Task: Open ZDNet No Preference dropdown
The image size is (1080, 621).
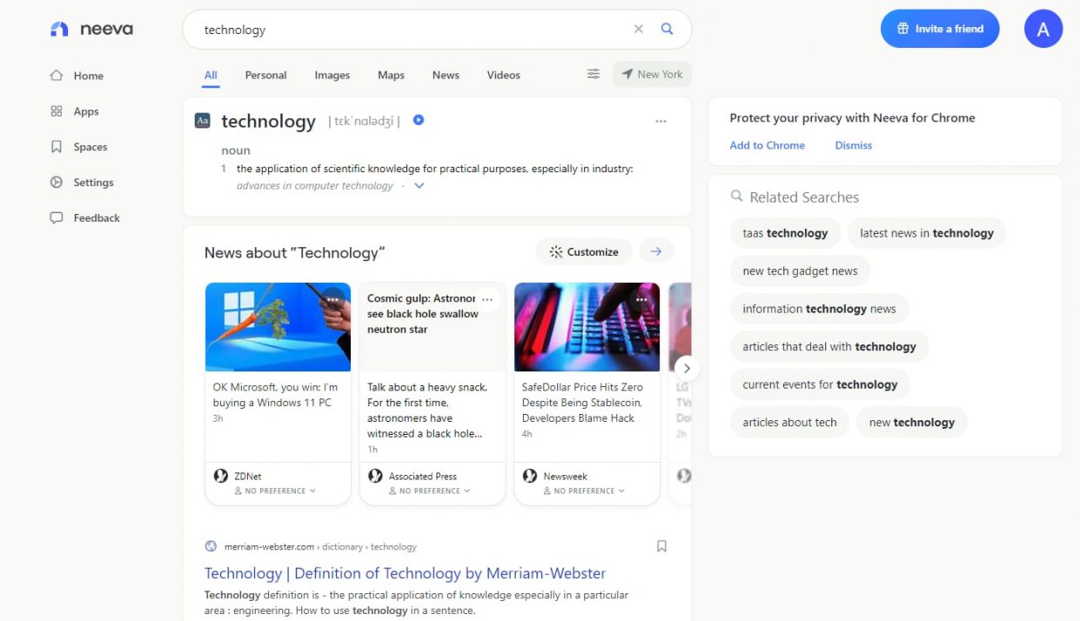Action: point(275,491)
